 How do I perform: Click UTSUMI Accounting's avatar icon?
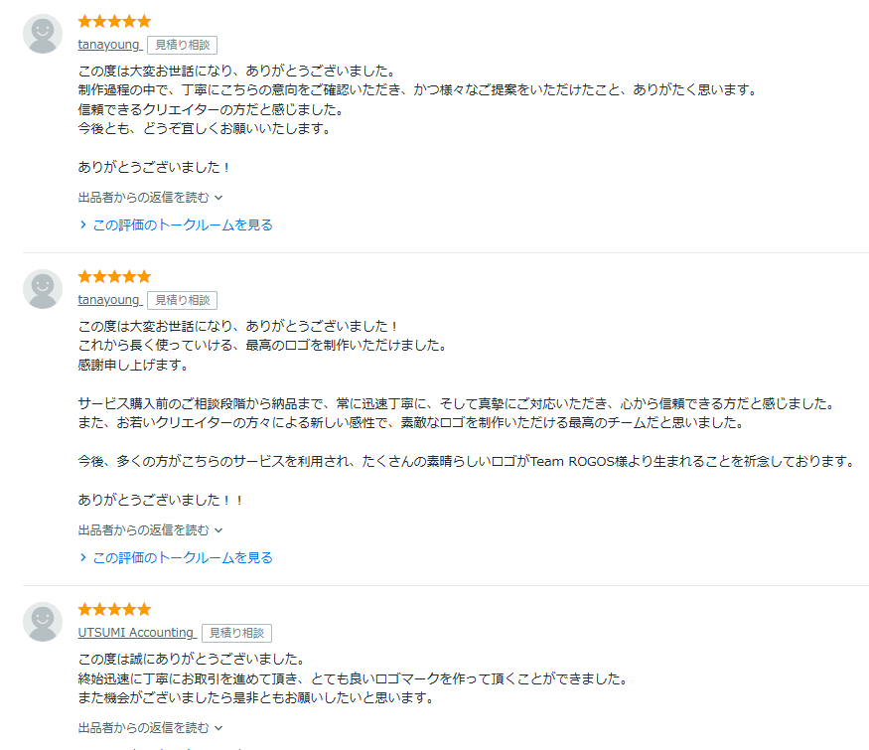click(x=42, y=620)
